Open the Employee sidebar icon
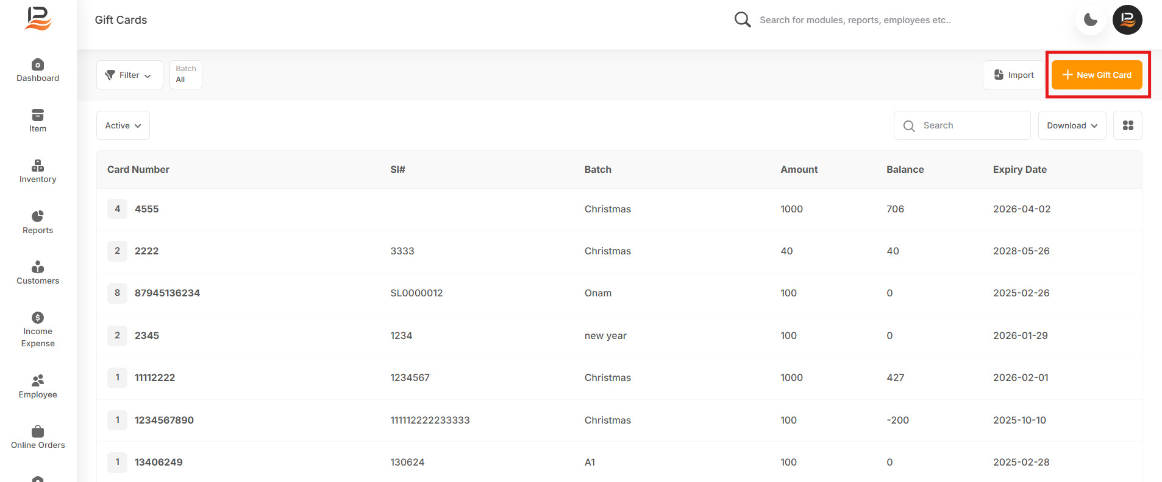Image resolution: width=1162 pixels, height=482 pixels. [38, 380]
